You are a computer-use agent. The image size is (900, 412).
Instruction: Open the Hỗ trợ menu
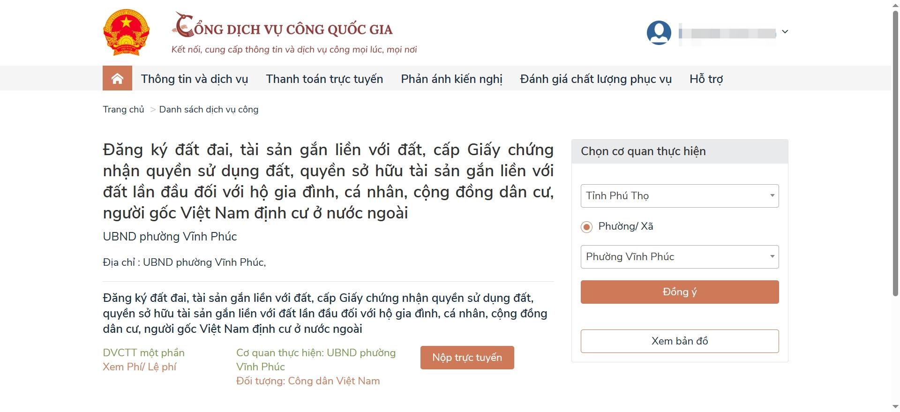pyautogui.click(x=705, y=79)
